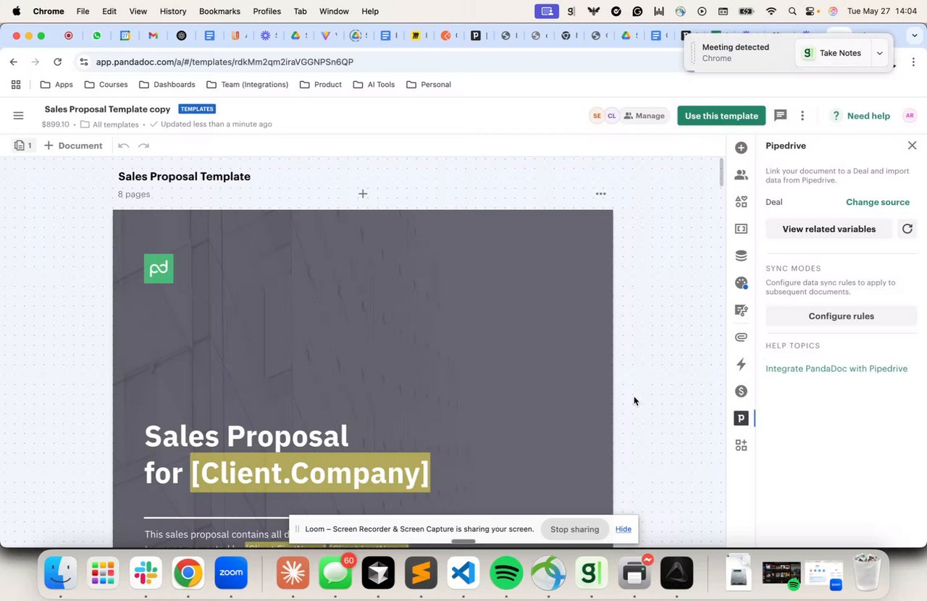Undo the last edit
Viewport: 927px width, 601px height.
[124, 146]
